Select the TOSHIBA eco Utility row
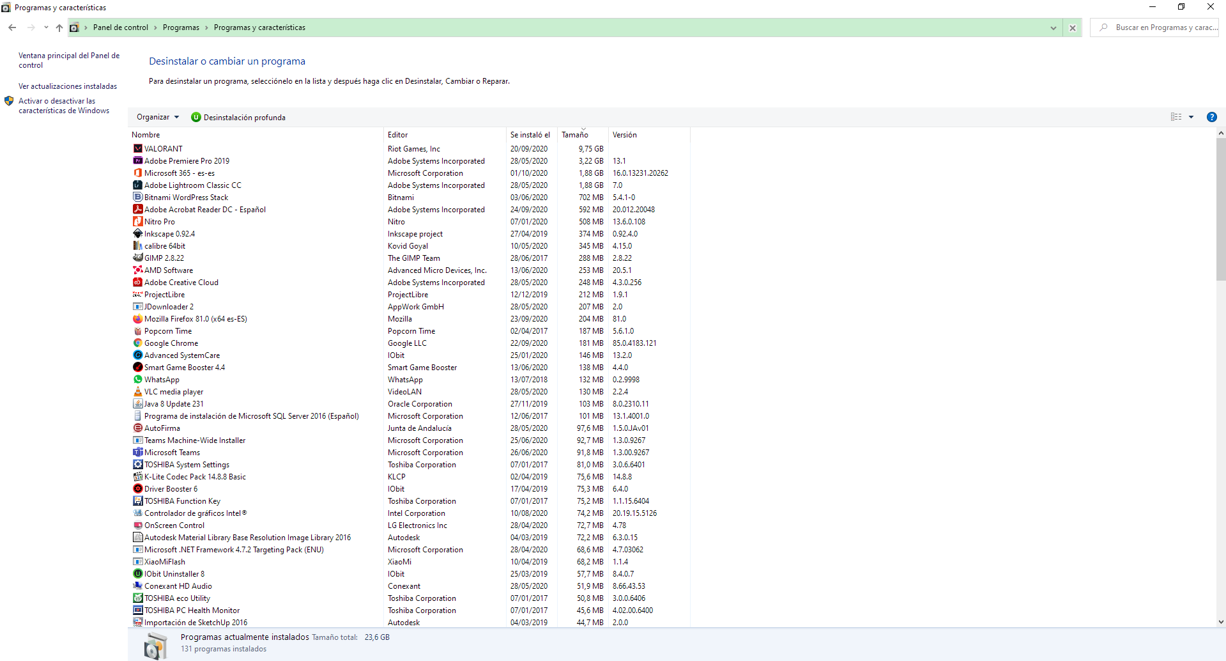Image resolution: width=1226 pixels, height=661 pixels. [x=410, y=598]
